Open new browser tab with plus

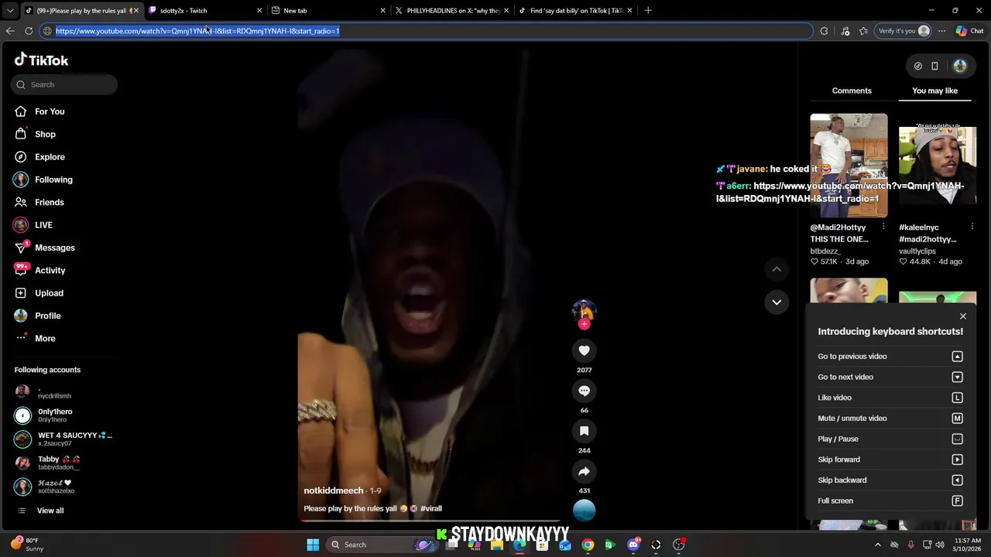click(x=648, y=10)
